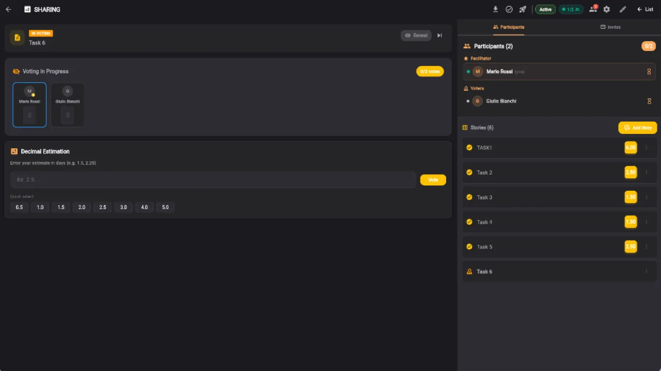Open session settings gear icon

[x=607, y=9]
